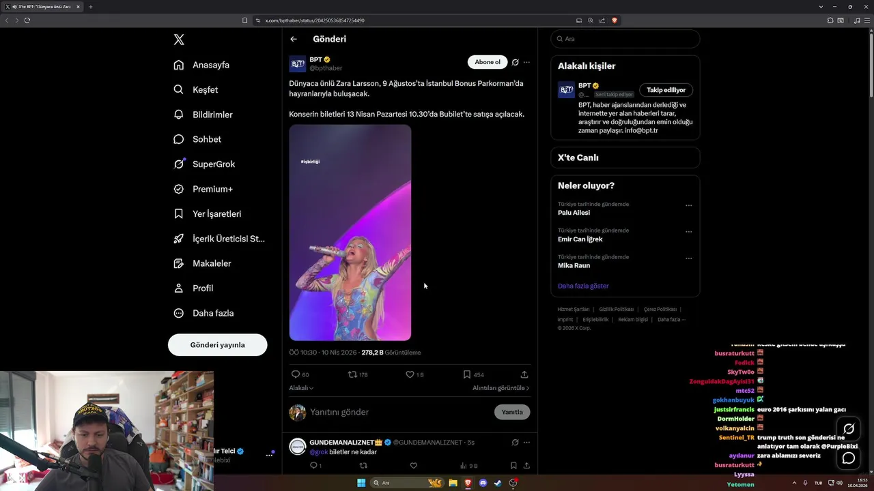Open Mika Raun trend options
The width and height of the screenshot is (874, 491).
[688, 258]
